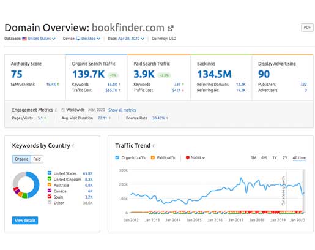This screenshot has height=250, width=315.
Task: Open Referring IPs 19.2K link
Action: 241,90
